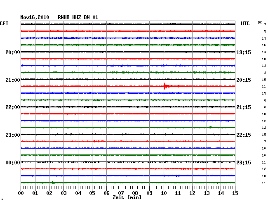Click the 22:15 UTC time label
The height and width of the screenshot is (204, 268).
point(243,135)
